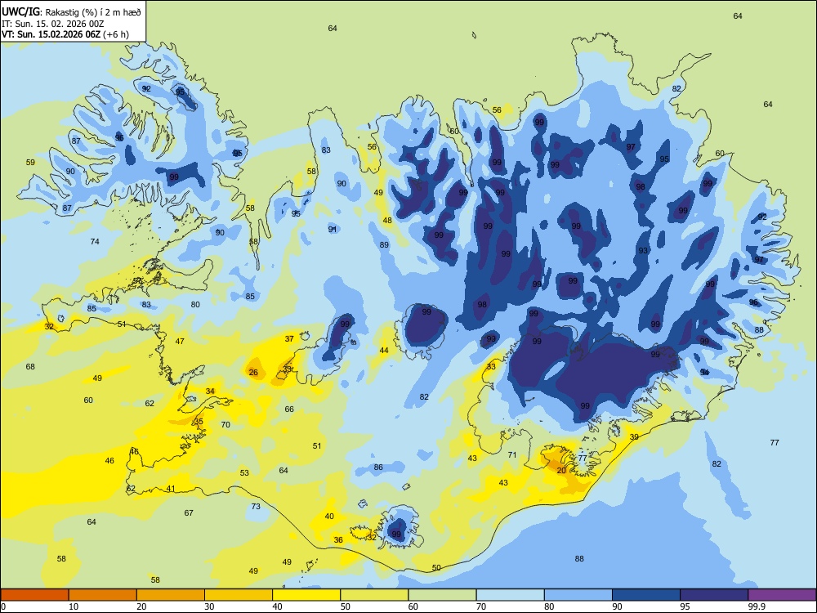Screen dimensions: 817x613
Task: Select the 37 humidity value on the map
Action: [289, 338]
